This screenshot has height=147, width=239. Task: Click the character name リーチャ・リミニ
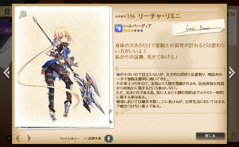tap(159, 16)
